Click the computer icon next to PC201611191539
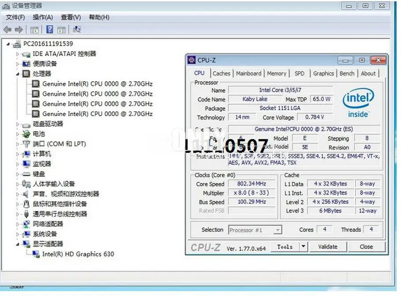Image resolution: width=401 pixels, height=296 pixels. 17,44
